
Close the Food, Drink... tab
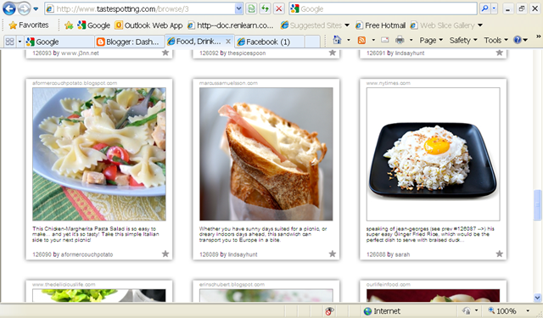click(228, 42)
